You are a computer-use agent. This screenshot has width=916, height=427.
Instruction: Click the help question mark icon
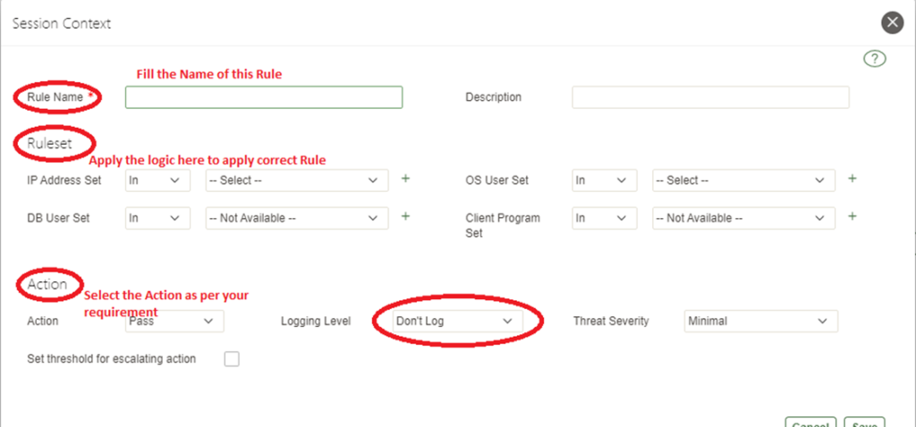[874, 60]
